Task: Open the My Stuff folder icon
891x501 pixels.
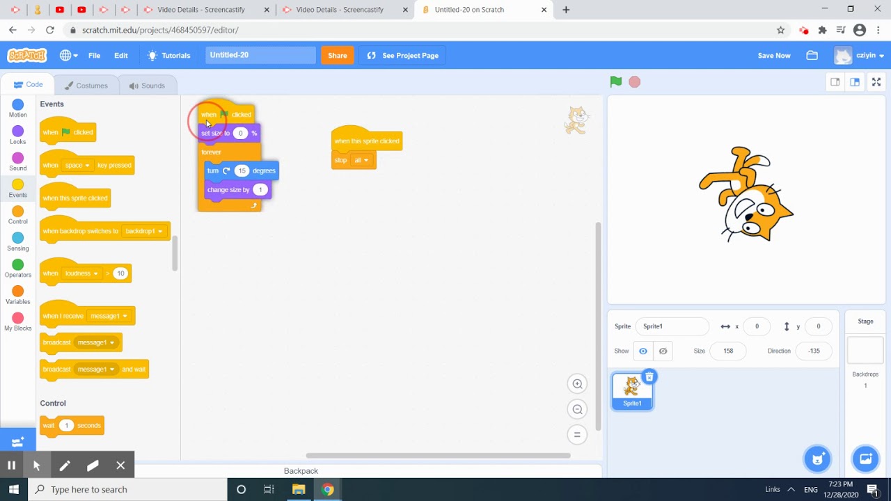Action: tap(812, 55)
